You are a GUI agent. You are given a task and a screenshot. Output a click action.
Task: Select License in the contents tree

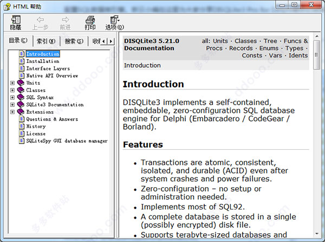click(x=36, y=134)
